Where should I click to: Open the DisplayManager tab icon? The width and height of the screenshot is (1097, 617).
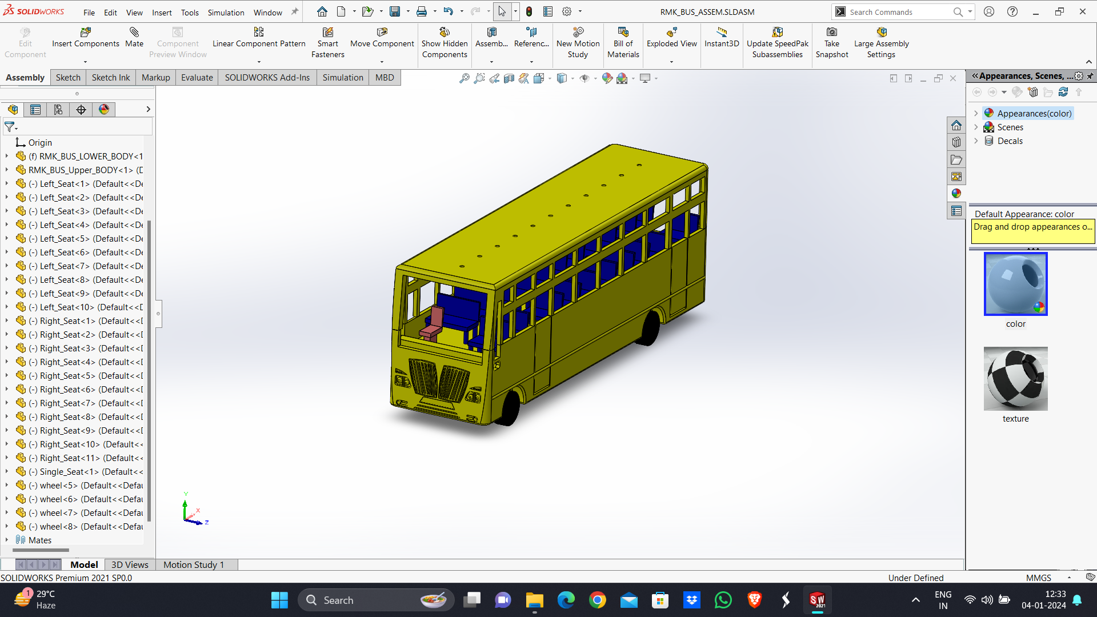click(x=104, y=110)
